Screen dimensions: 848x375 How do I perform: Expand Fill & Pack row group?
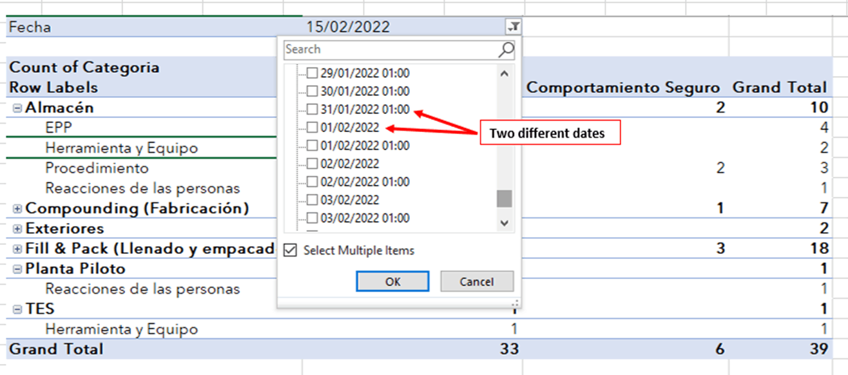pyautogui.click(x=17, y=249)
